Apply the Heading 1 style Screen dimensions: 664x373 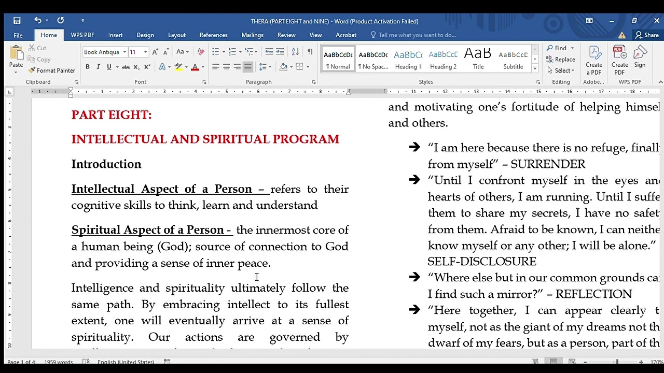coord(408,59)
